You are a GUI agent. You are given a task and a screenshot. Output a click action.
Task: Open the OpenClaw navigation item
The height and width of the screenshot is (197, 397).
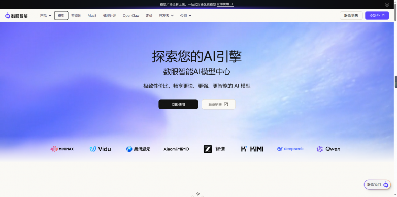[x=131, y=16]
